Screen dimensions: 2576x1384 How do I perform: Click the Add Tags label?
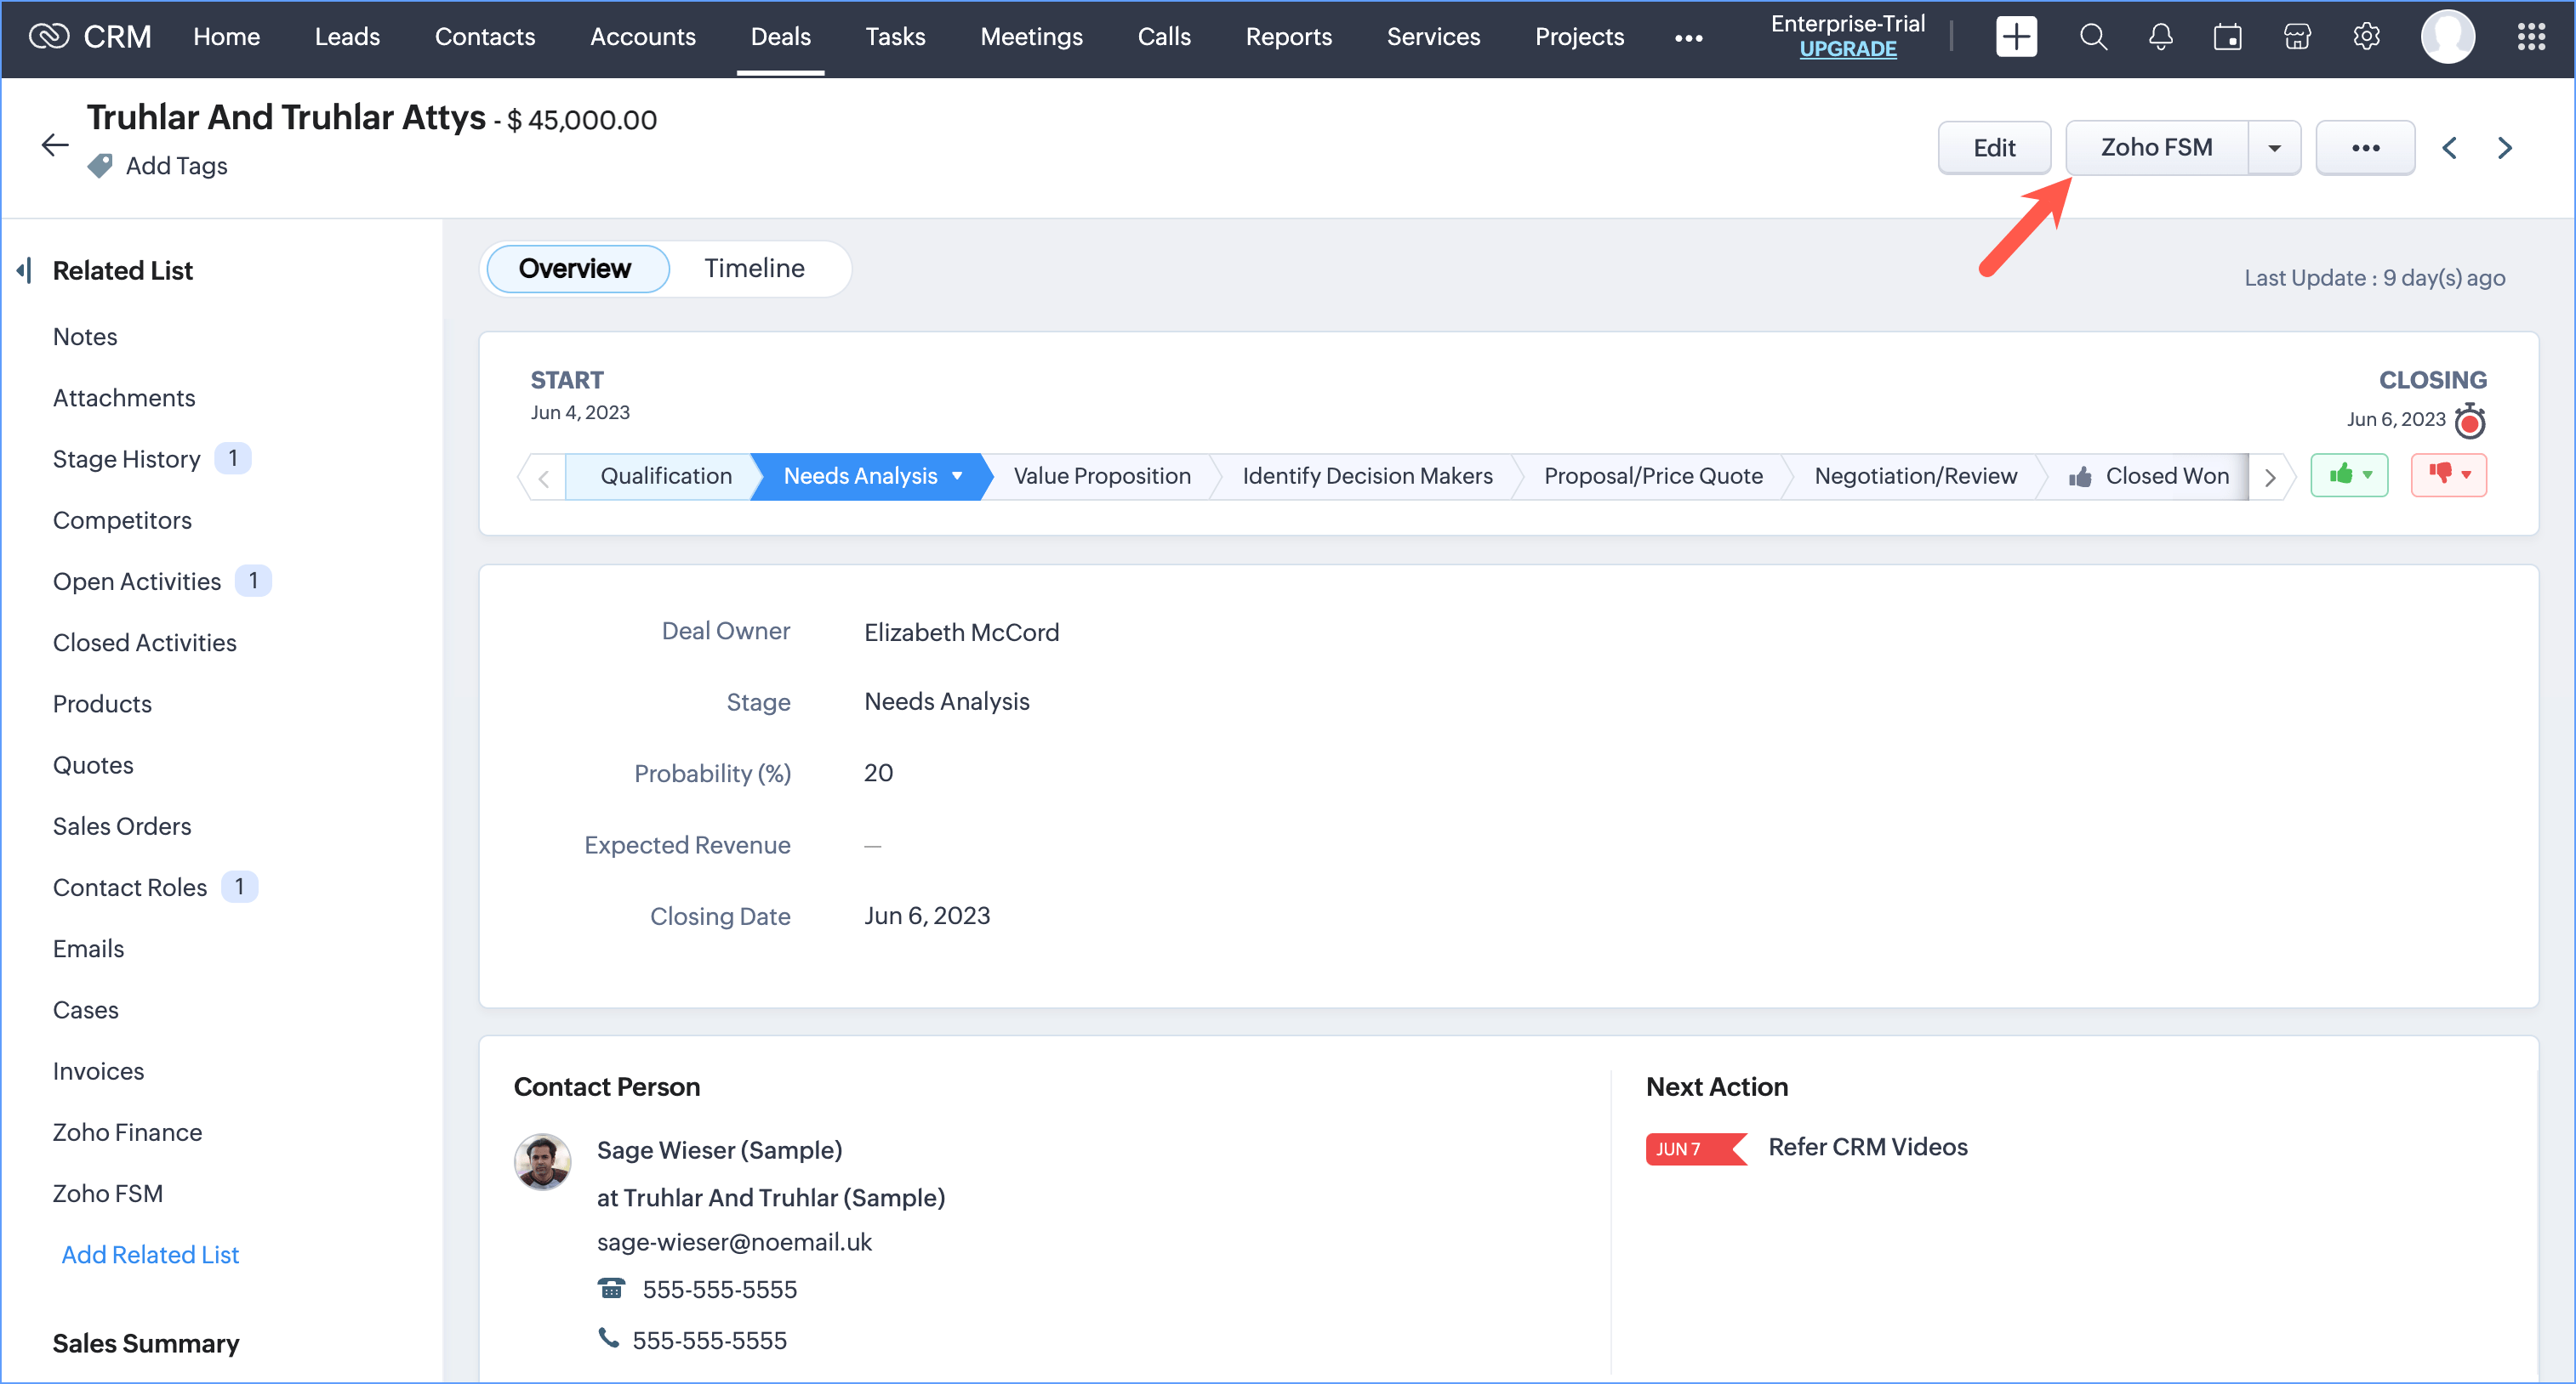(176, 166)
